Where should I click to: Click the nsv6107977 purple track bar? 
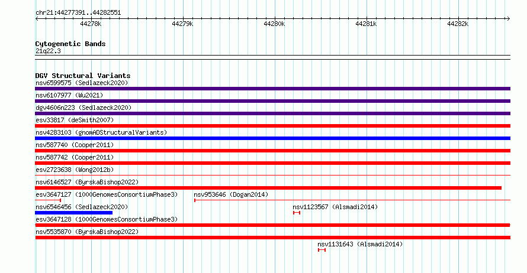click(x=272, y=101)
